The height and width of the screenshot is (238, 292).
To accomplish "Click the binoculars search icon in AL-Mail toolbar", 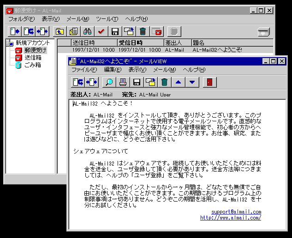I will [87, 31].
